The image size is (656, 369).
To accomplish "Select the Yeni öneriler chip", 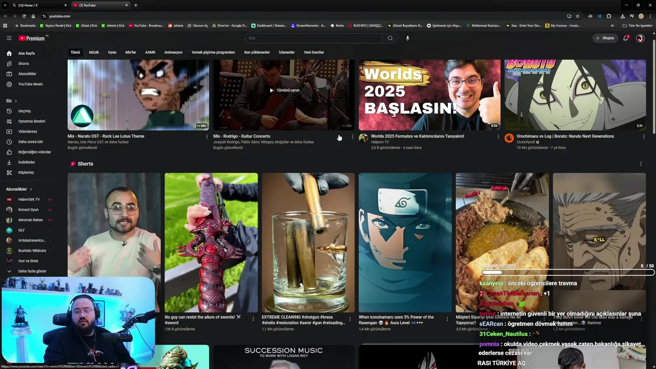I will (x=314, y=52).
